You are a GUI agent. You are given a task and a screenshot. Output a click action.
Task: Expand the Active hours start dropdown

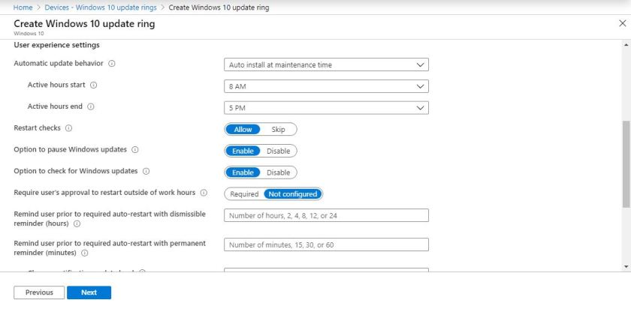pyautogui.click(x=326, y=86)
